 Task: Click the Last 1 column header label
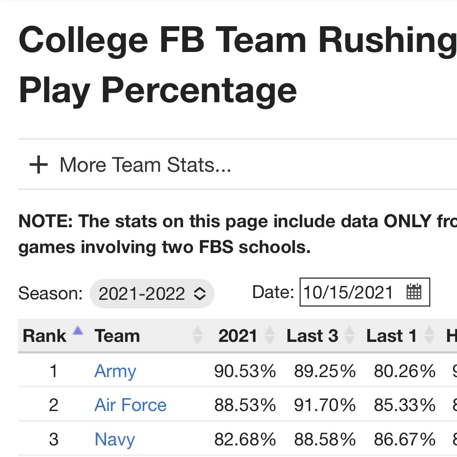click(x=391, y=336)
